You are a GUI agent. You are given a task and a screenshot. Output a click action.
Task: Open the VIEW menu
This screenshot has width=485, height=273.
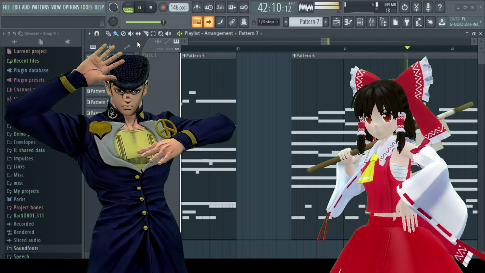(x=56, y=7)
